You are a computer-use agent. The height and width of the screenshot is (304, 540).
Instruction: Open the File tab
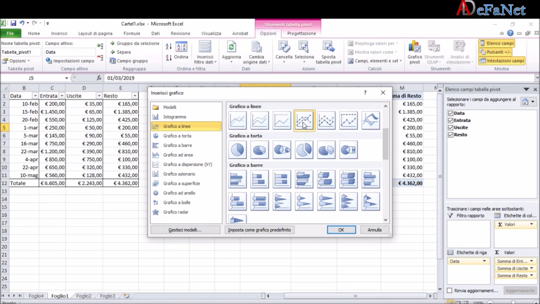(x=10, y=33)
